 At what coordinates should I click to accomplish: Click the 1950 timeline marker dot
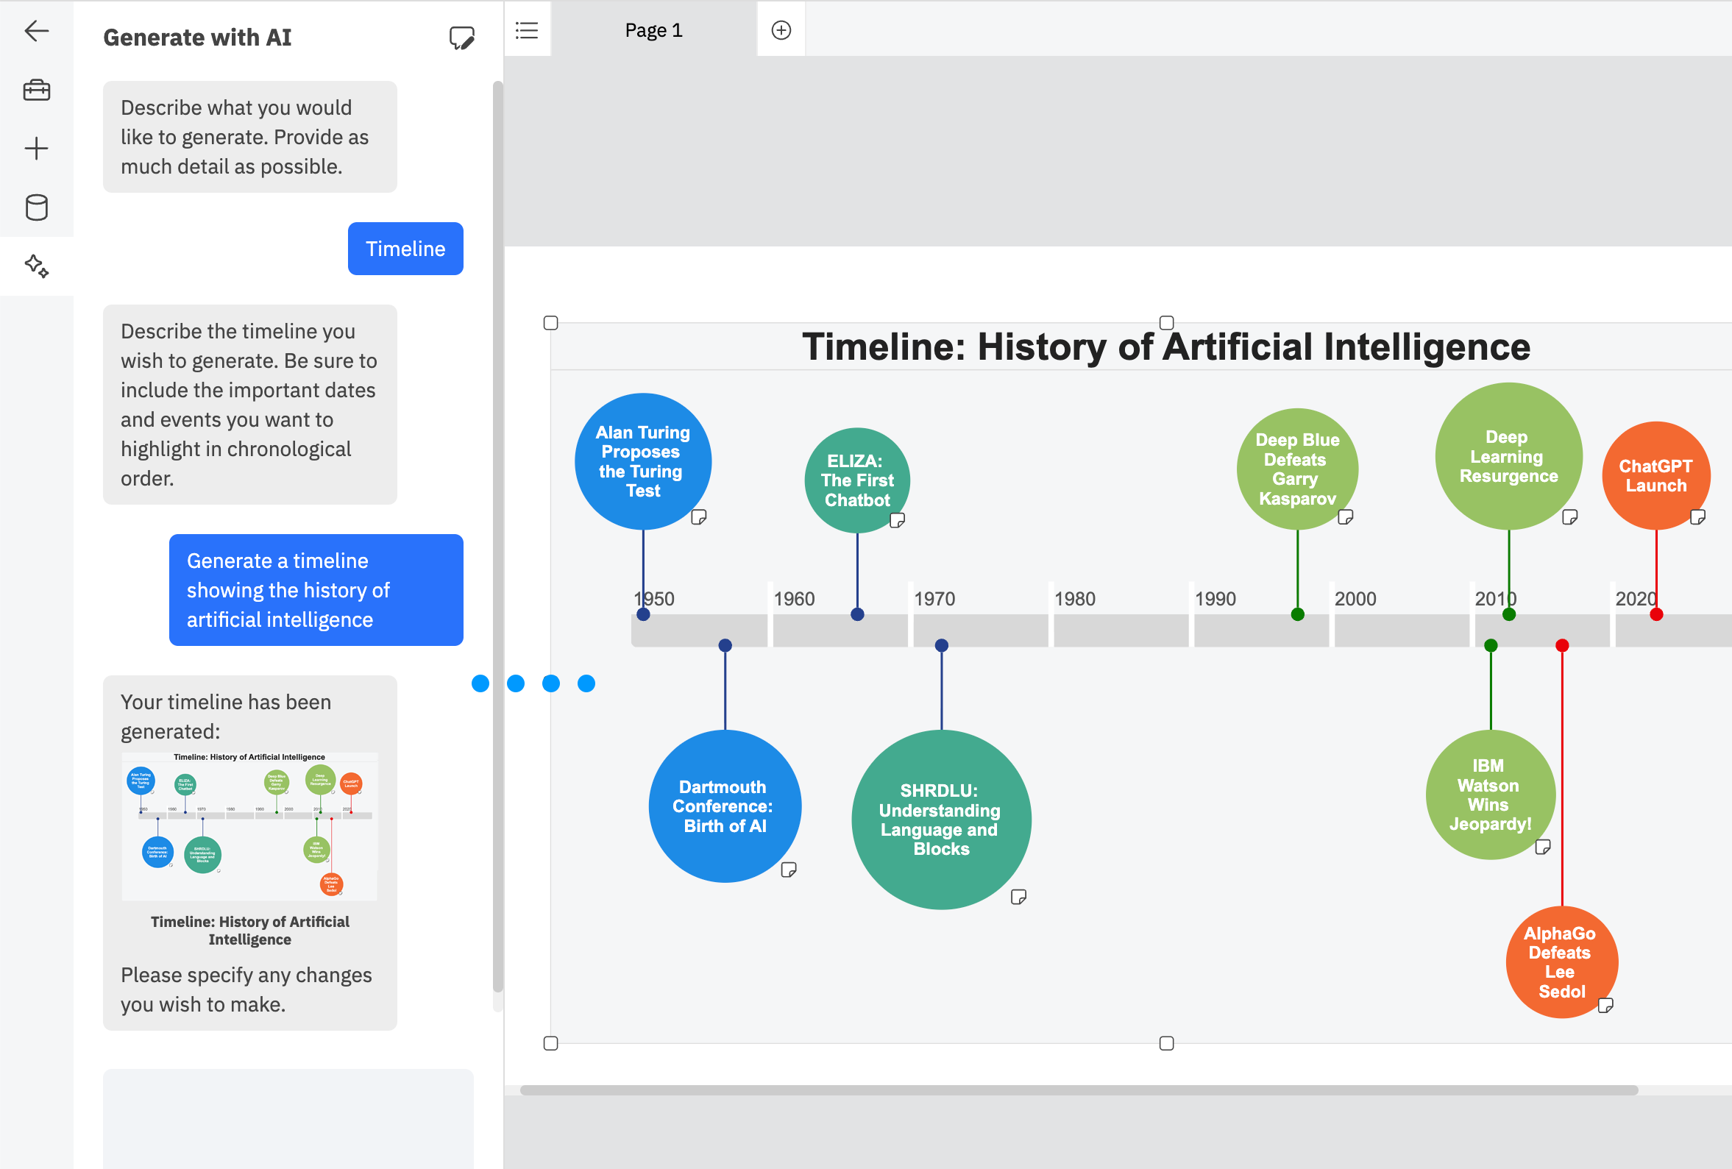[643, 614]
